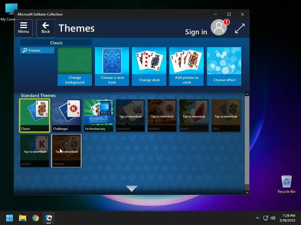Open the Windows Start menu
The width and height of the screenshot is (301, 225).
[9, 218]
